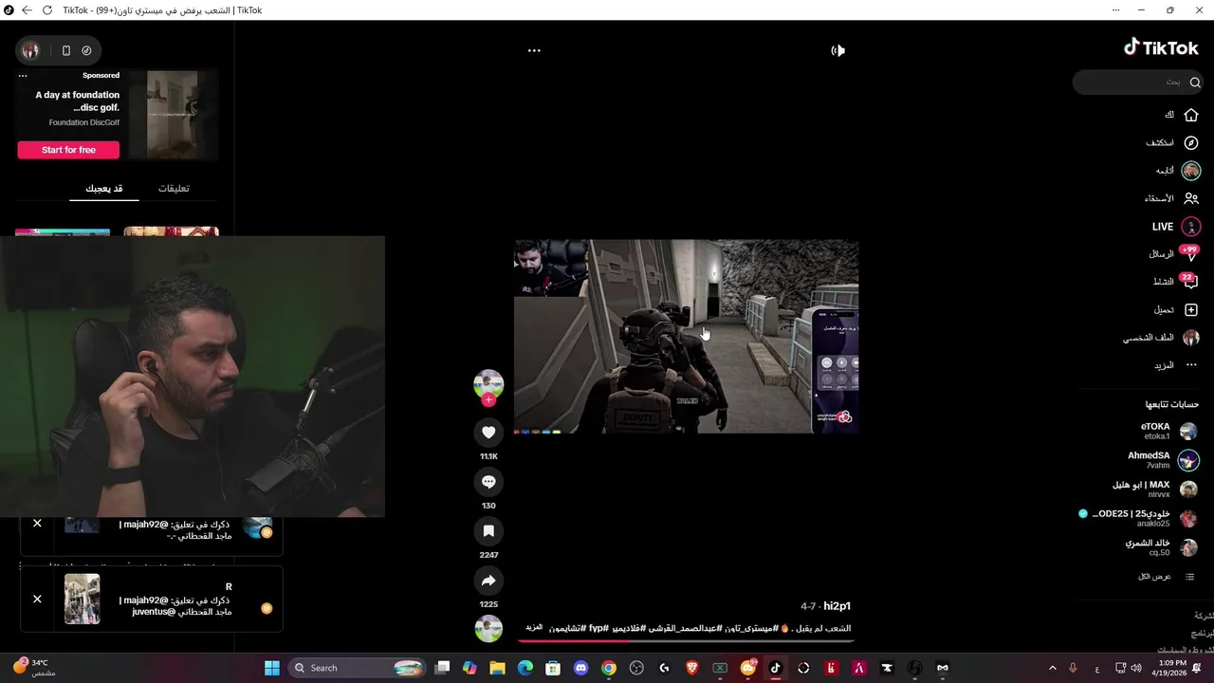Dismiss the lower notification from R
1214x683 pixels.
(37, 600)
